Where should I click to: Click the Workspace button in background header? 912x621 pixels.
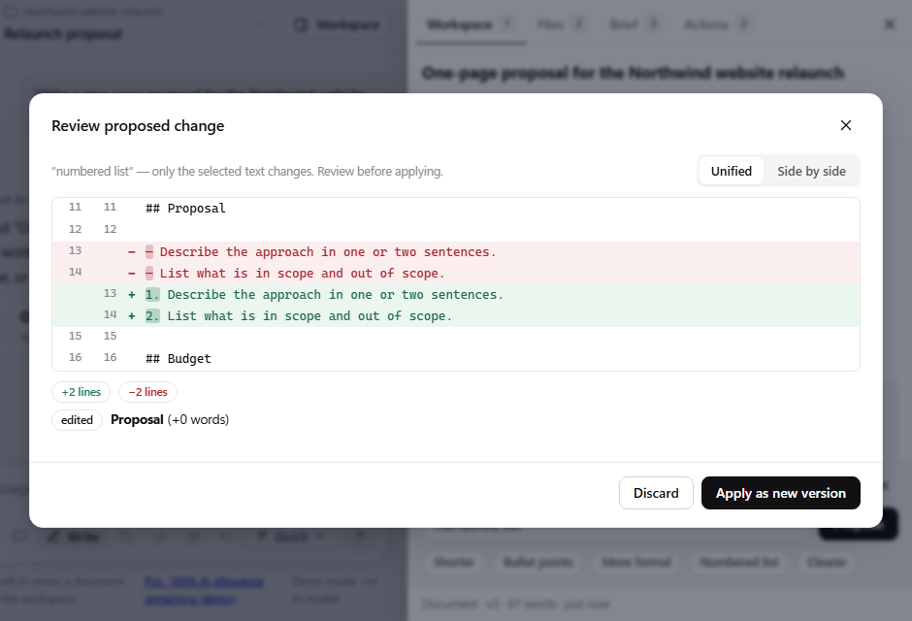point(337,25)
